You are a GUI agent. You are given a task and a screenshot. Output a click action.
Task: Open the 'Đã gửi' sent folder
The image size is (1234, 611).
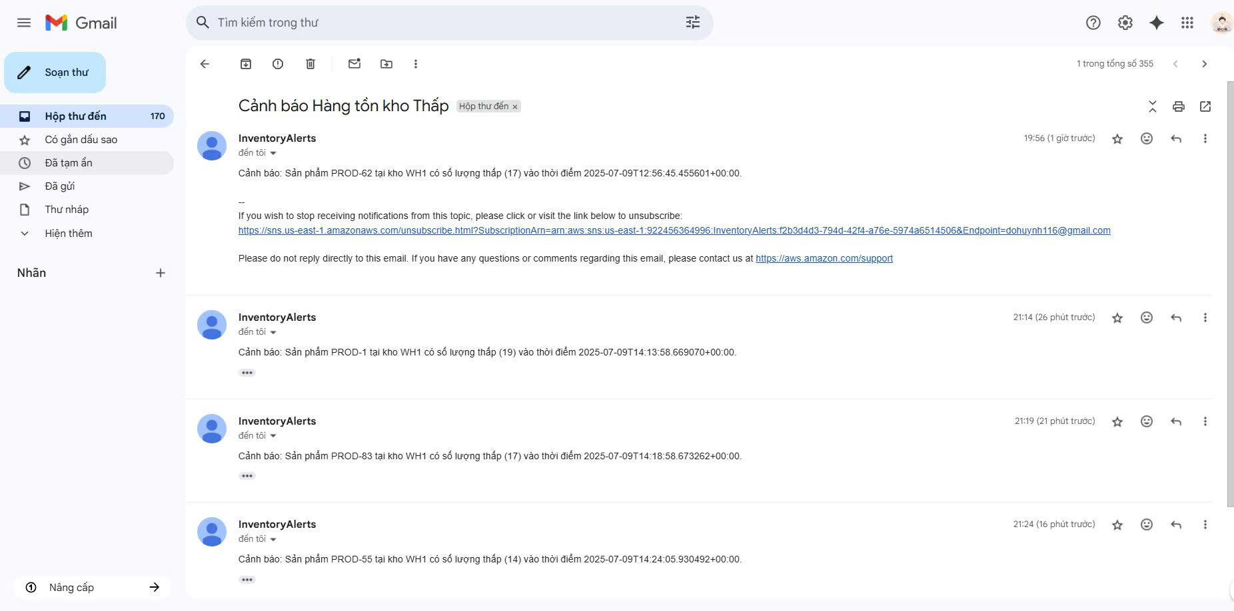(59, 186)
